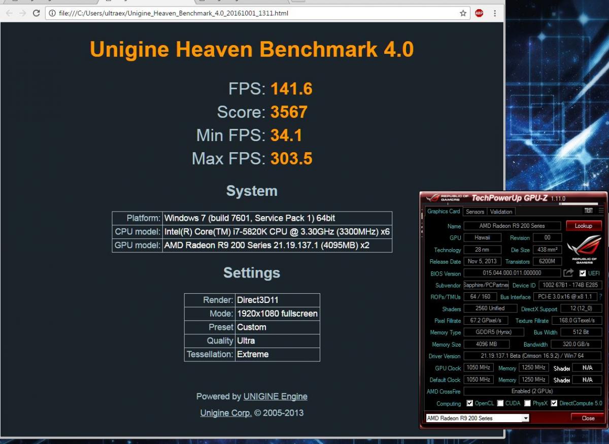Click the Bus Interface question mark icon
Viewport: 609px width, 444px height.
click(x=601, y=297)
